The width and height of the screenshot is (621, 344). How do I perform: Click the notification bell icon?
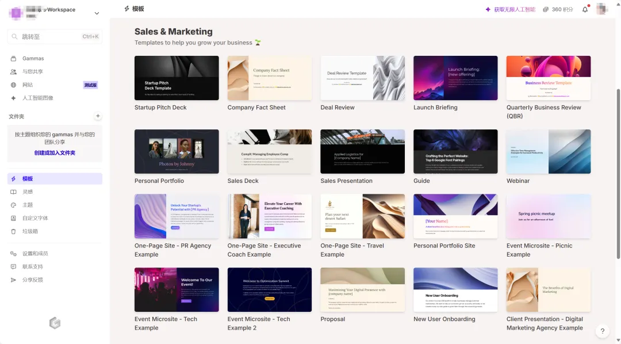point(585,9)
